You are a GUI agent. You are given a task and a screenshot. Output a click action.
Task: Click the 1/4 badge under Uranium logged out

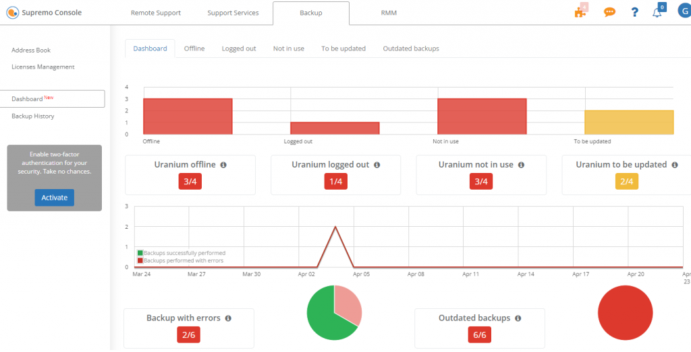(x=336, y=182)
